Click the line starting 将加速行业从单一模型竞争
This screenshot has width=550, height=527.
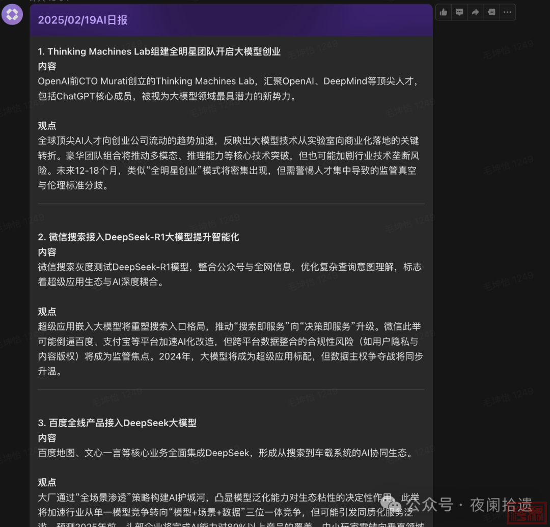point(226,513)
